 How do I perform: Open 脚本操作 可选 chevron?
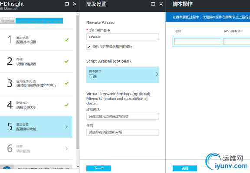point(157,74)
